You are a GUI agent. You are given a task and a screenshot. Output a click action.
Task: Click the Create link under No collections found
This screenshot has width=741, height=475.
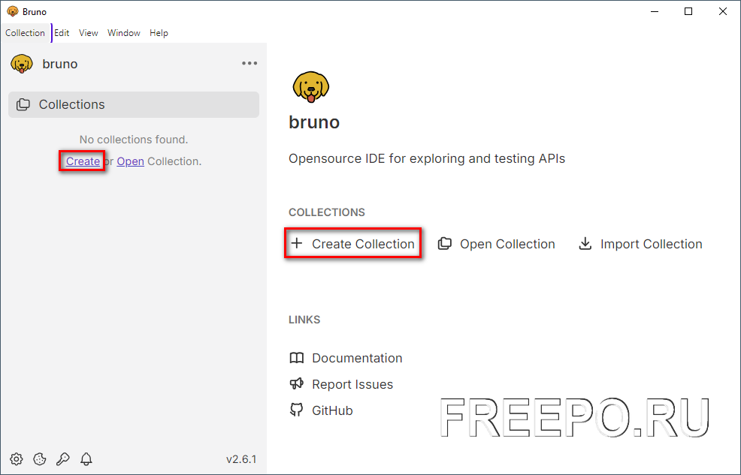point(83,161)
